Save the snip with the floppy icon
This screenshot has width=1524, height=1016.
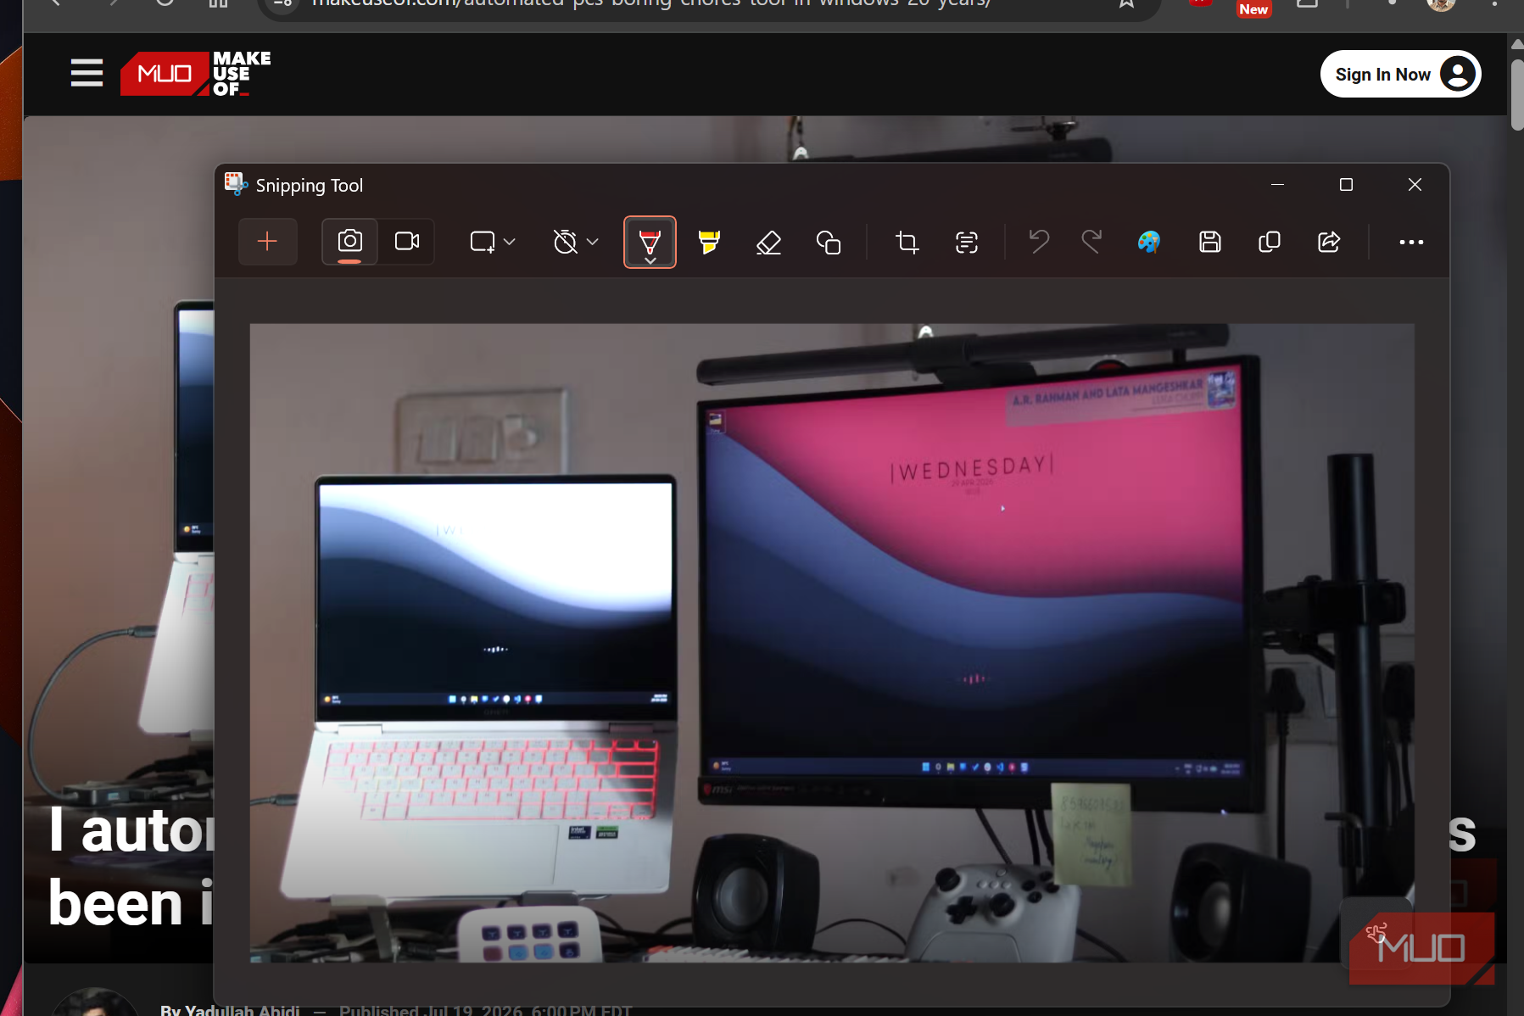[1210, 242]
